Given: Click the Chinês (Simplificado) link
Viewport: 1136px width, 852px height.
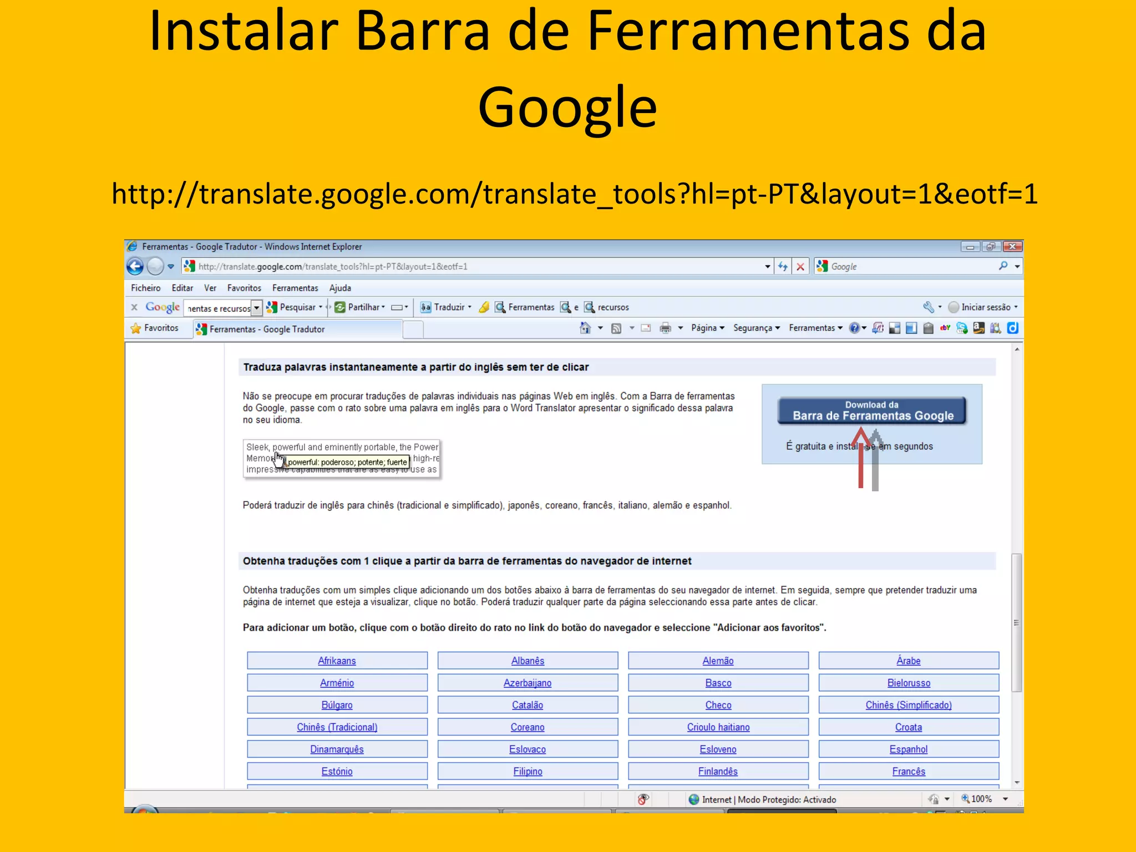Looking at the screenshot, I should pyautogui.click(x=909, y=705).
